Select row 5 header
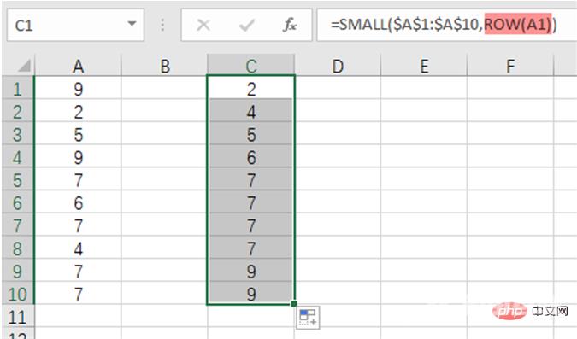 (18, 179)
